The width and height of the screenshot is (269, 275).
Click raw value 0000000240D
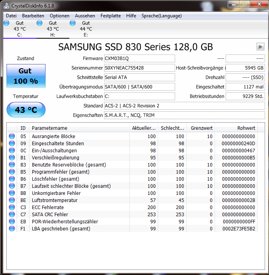pos(238,144)
